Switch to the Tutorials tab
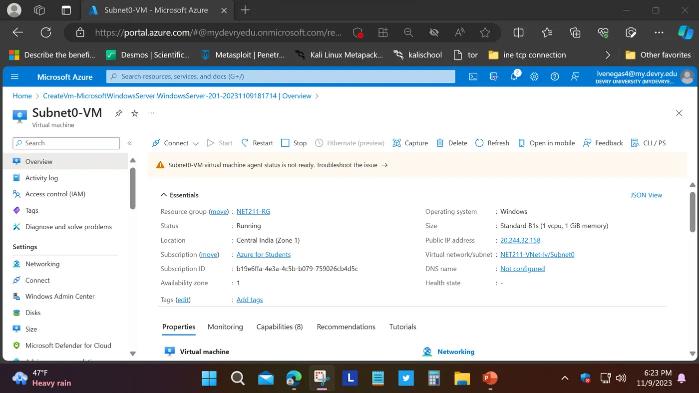The image size is (699, 393). (x=402, y=327)
